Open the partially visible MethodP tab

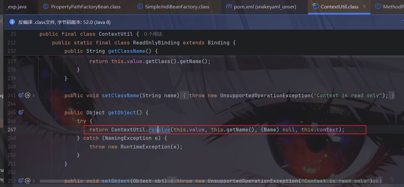pyautogui.click(x=389, y=7)
